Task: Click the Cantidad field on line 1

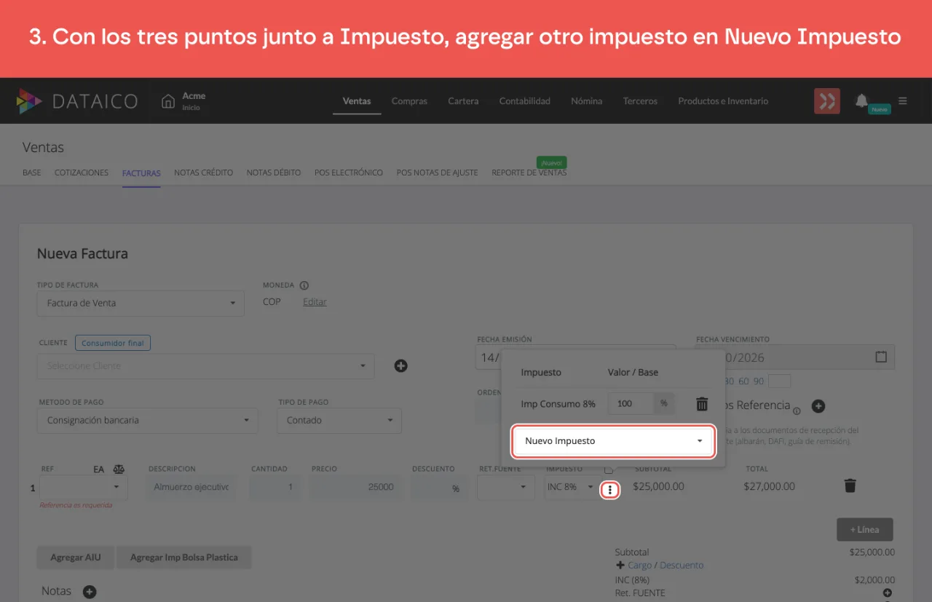Action: (x=275, y=487)
